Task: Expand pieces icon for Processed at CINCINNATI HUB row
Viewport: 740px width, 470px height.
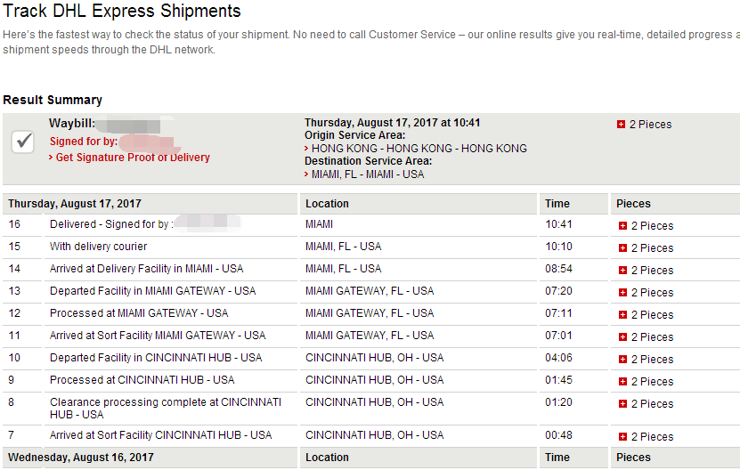Action: (x=623, y=381)
